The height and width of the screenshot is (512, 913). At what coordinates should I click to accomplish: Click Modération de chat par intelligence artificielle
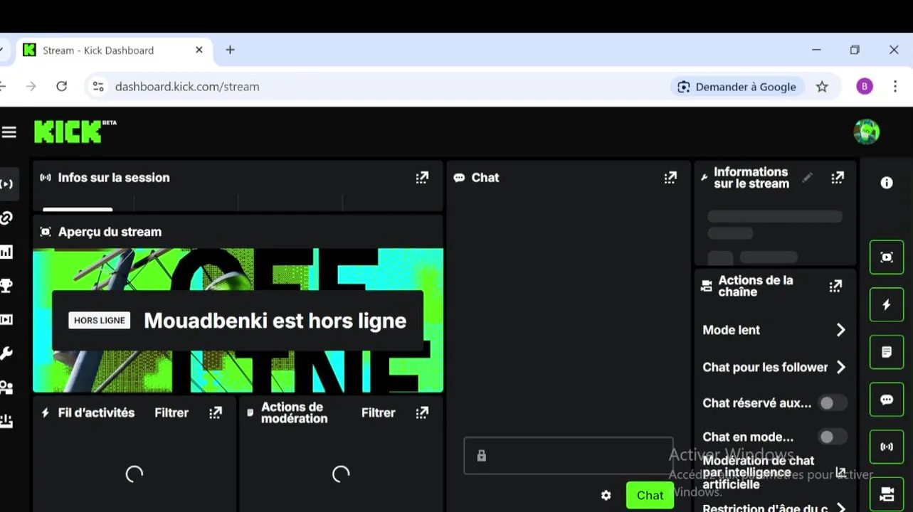758,473
